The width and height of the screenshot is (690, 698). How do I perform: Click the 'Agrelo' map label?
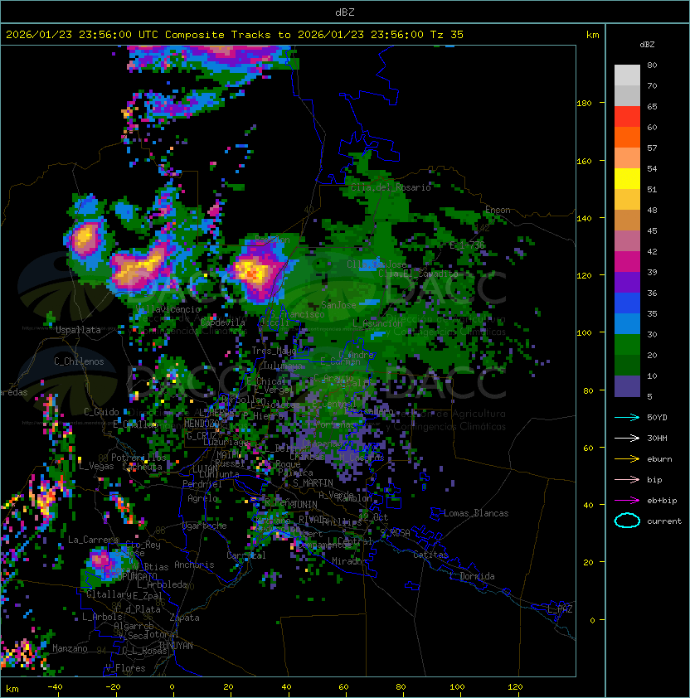click(x=202, y=498)
